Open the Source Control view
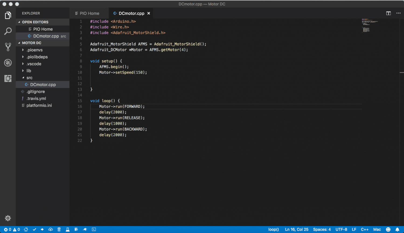Image resolution: width=404 pixels, height=233 pixels. (x=8, y=47)
